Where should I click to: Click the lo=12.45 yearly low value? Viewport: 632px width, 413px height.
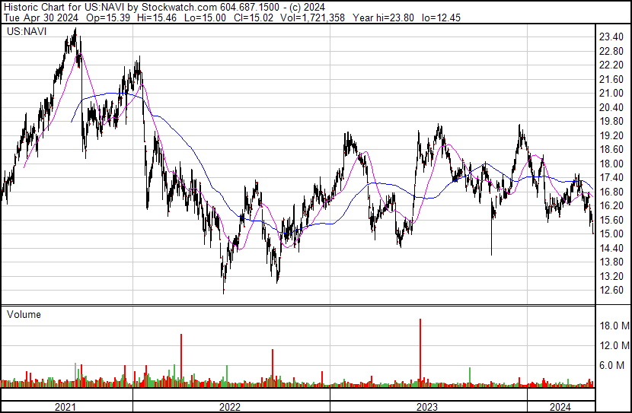click(441, 17)
